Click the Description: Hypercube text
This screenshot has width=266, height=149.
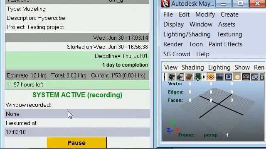36,18
